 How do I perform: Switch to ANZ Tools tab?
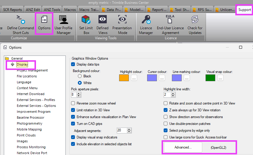[x=52, y=10]
